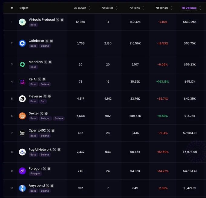Click the Project column header
Image resolution: width=206 pixels, height=198 pixels.
(23, 8)
